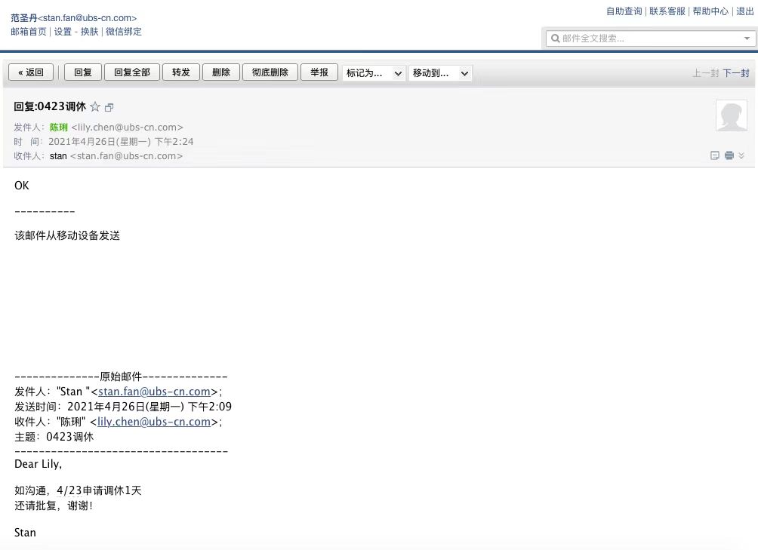Click the 回复 button
The height and width of the screenshot is (550, 758).
tap(82, 72)
